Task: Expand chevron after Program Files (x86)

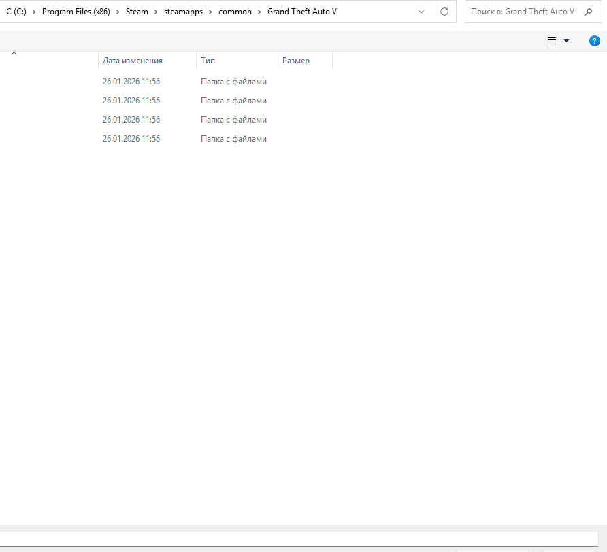Action: (x=118, y=12)
